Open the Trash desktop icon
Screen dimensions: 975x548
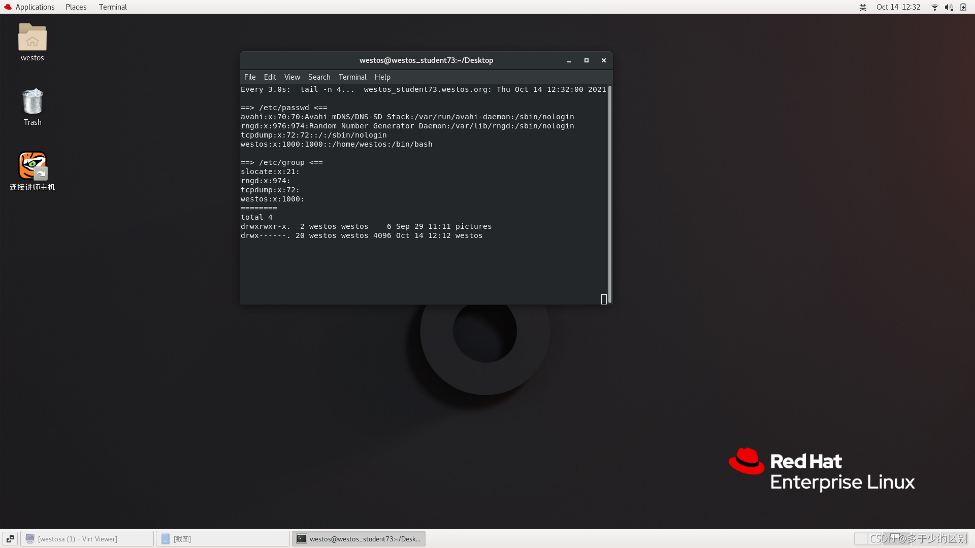(32, 102)
